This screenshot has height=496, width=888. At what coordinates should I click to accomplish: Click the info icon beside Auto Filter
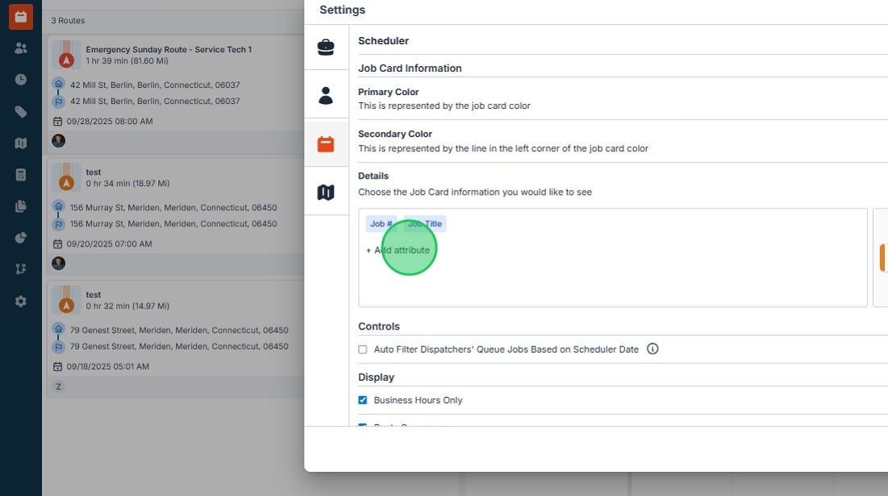click(652, 349)
